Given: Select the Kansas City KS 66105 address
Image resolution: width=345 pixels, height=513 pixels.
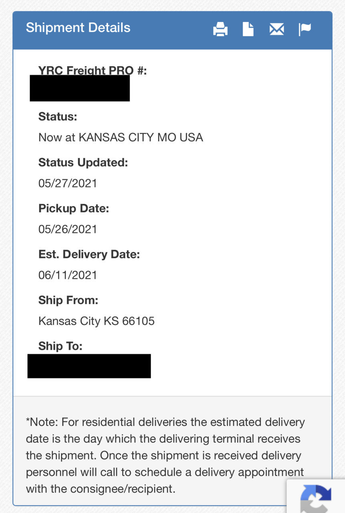Looking at the screenshot, I should [x=96, y=321].
